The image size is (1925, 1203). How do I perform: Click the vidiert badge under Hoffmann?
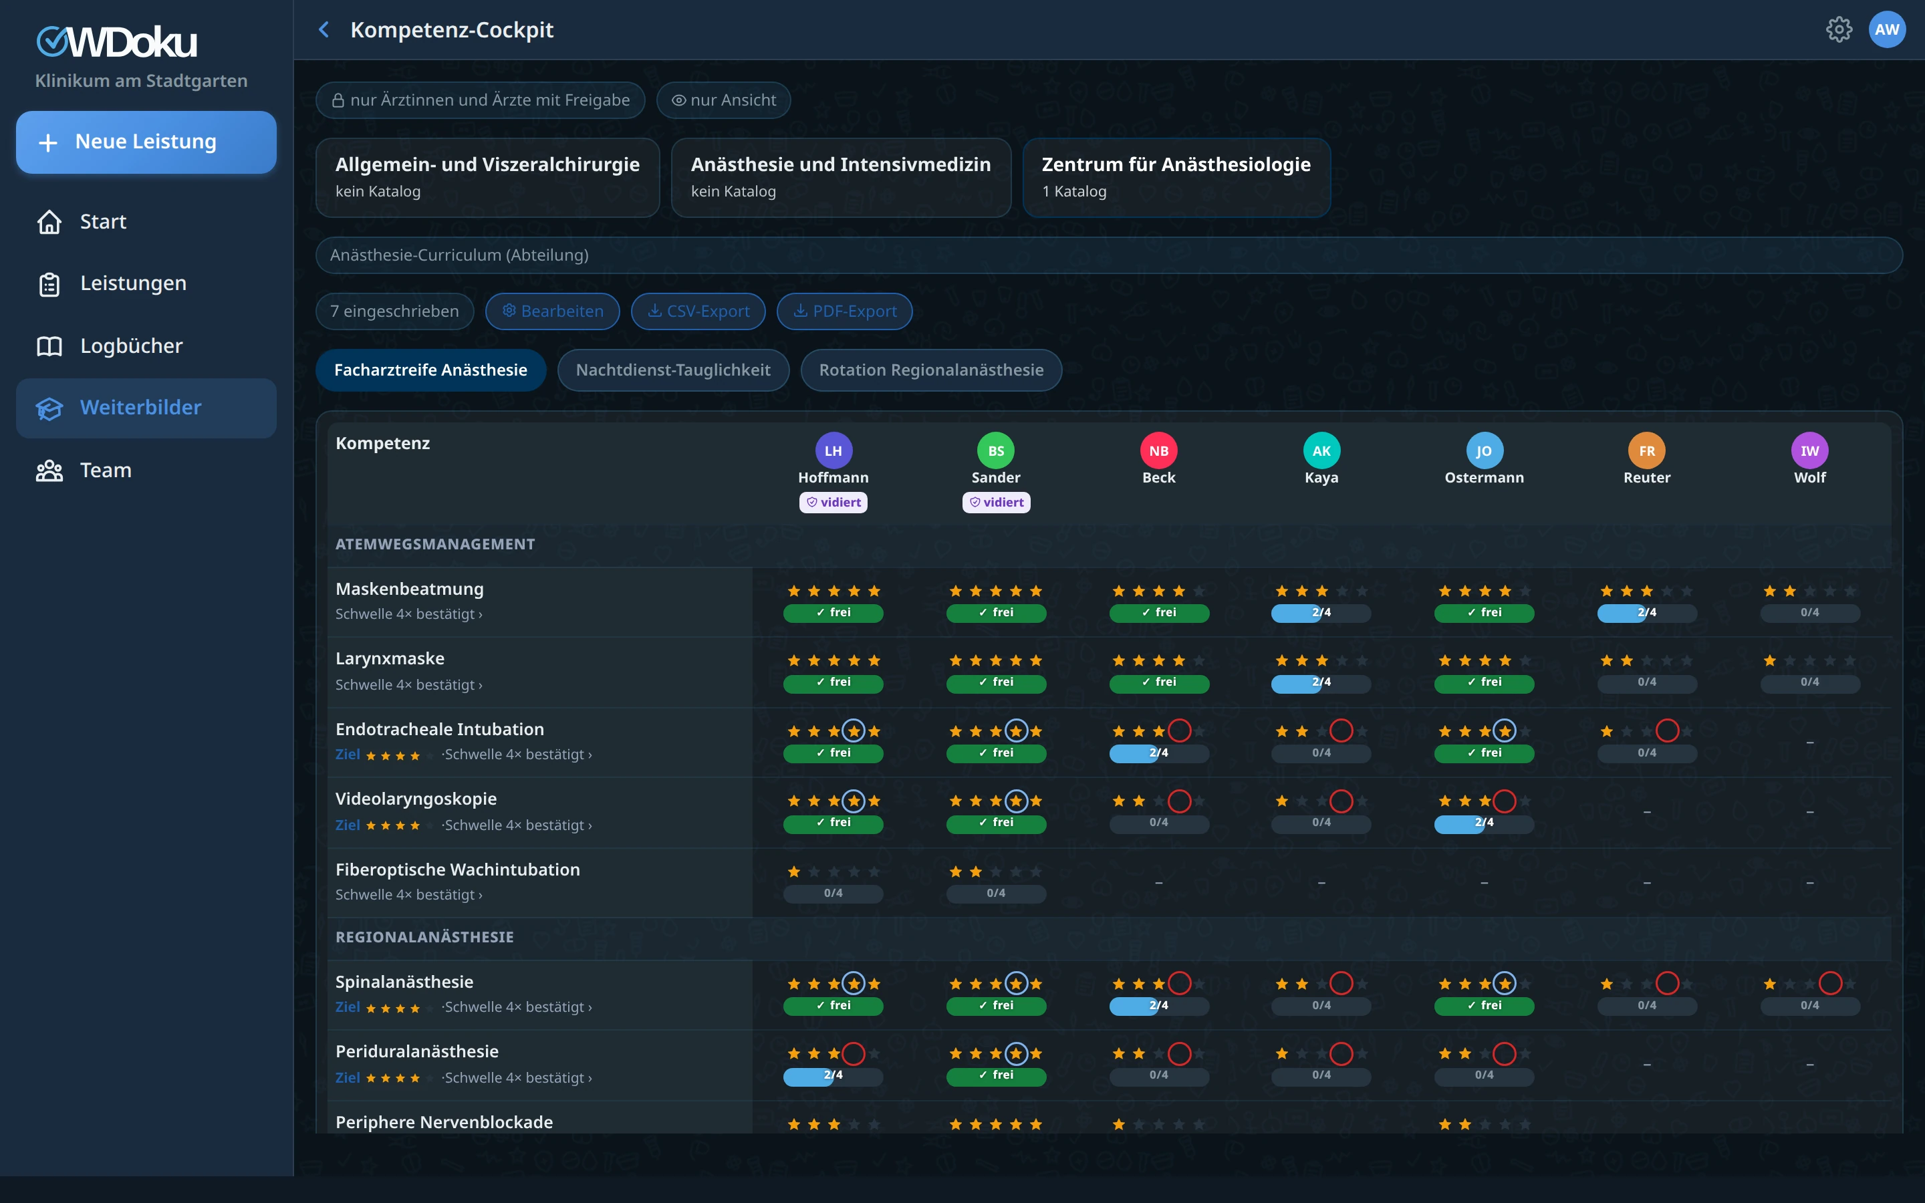833,502
